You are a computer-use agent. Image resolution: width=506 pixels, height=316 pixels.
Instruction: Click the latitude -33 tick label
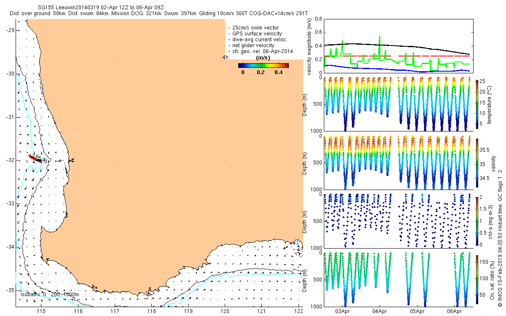(8, 204)
